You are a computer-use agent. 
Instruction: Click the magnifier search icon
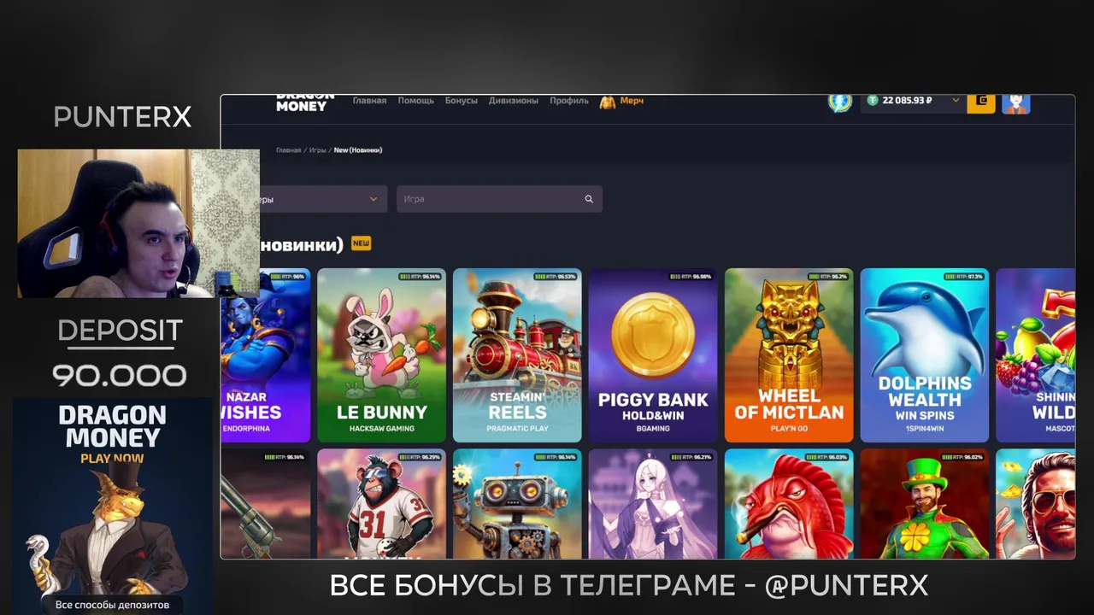[x=589, y=199]
